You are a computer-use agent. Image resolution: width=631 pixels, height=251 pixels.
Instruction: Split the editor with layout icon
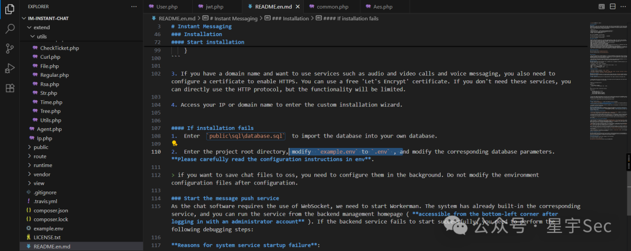click(x=612, y=7)
